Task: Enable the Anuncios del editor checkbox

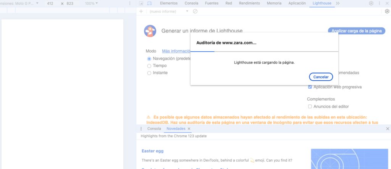Action: point(310,107)
